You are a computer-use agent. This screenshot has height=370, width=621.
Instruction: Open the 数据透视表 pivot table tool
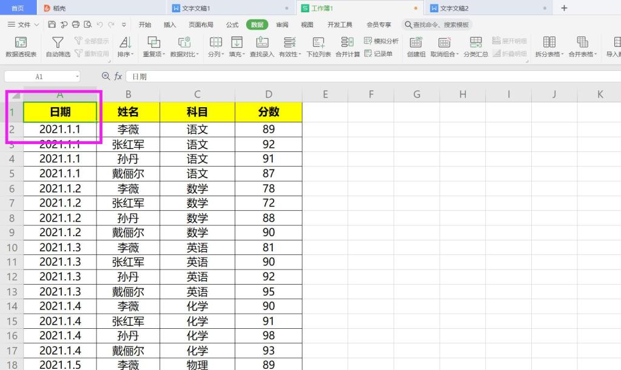(21, 47)
